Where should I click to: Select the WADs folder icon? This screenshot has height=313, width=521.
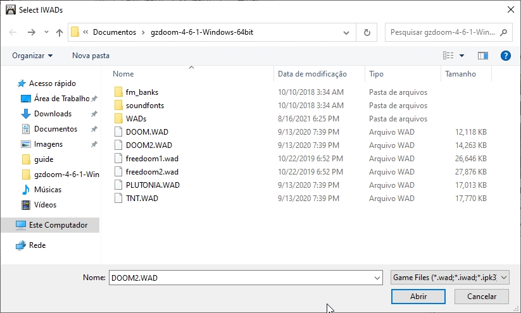tap(118, 118)
